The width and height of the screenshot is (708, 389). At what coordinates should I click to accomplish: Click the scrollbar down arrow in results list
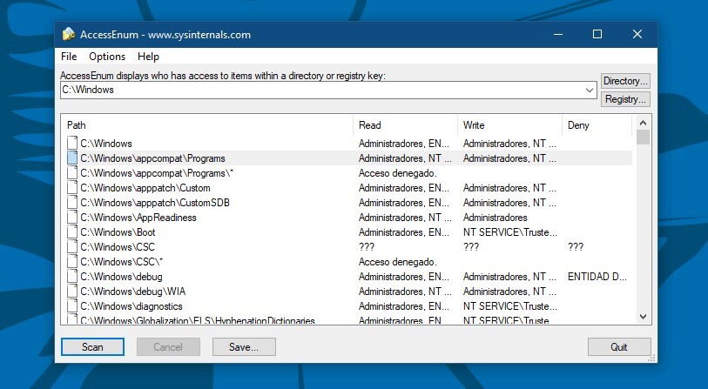coord(643,317)
